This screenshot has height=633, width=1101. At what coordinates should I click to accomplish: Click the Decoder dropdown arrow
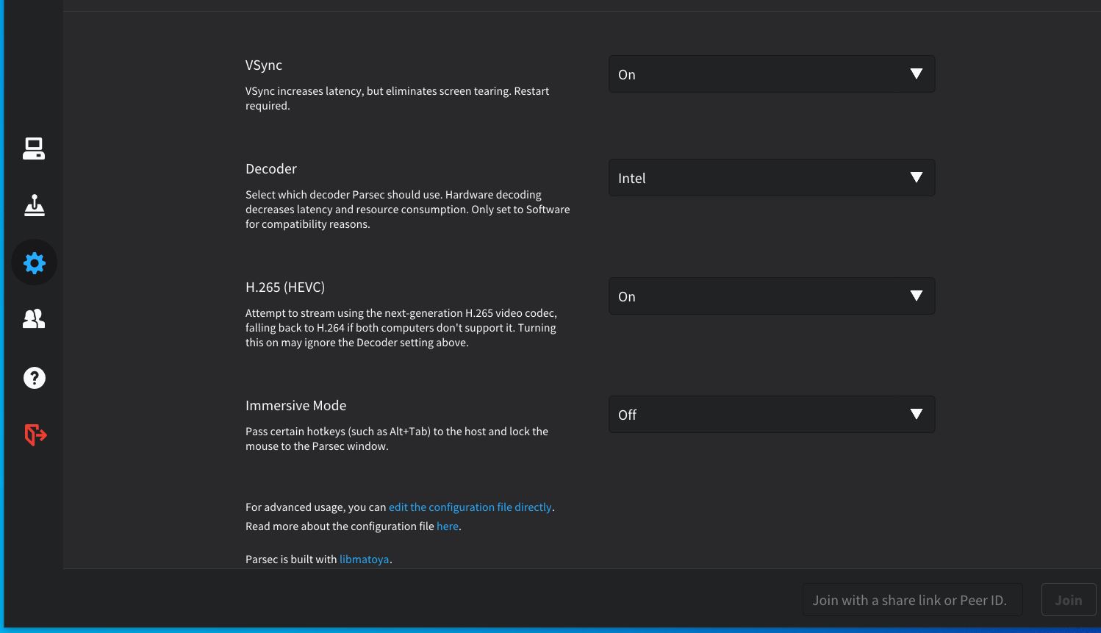tap(916, 177)
